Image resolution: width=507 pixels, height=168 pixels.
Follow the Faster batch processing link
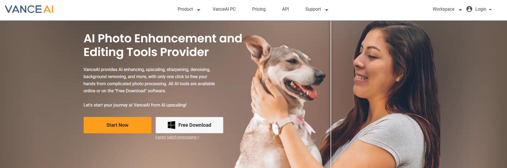click(x=177, y=137)
